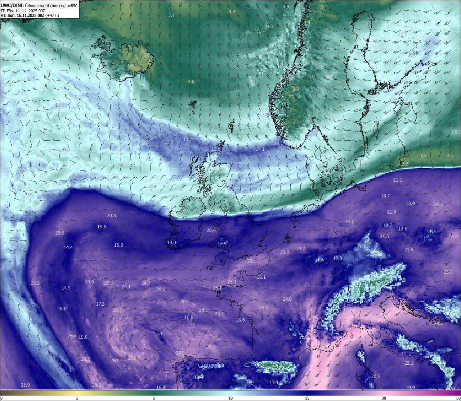The width and height of the screenshot is (461, 401).
Task: Click the value '21.9' in the bottom-left corner
Action: [25, 385]
